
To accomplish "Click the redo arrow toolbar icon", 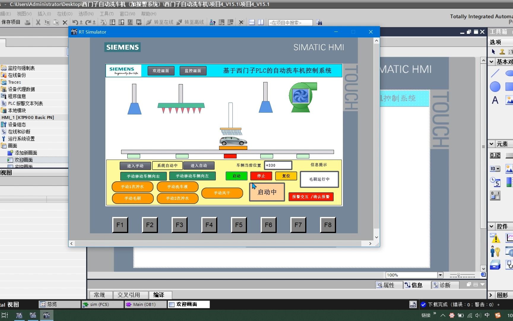I will coord(88,22).
